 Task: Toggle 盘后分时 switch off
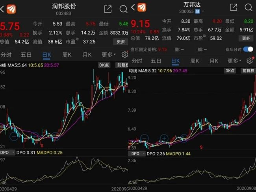(x=248, y=49)
